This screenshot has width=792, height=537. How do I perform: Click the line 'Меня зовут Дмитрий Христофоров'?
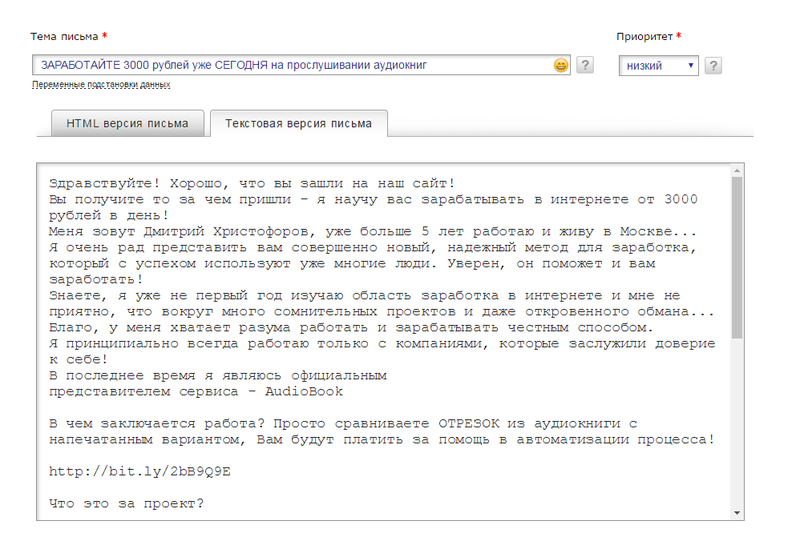(x=372, y=231)
